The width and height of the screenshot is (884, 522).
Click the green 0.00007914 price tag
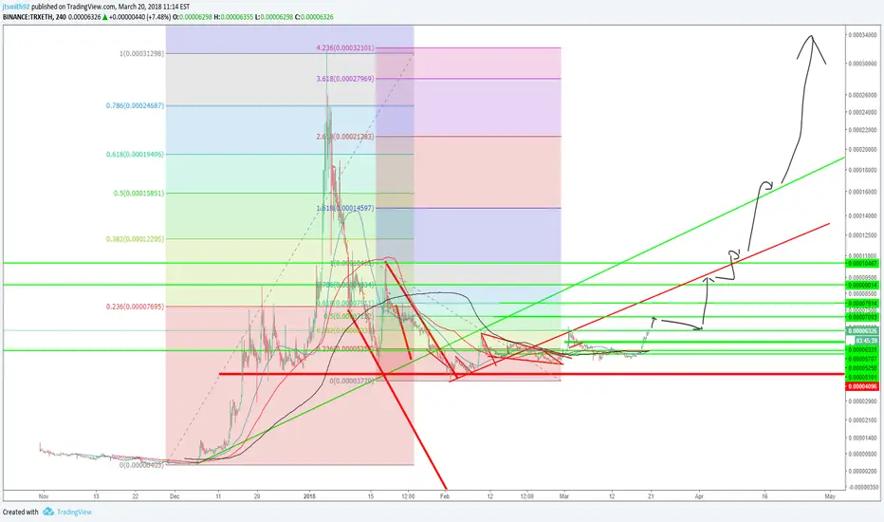pos(862,304)
